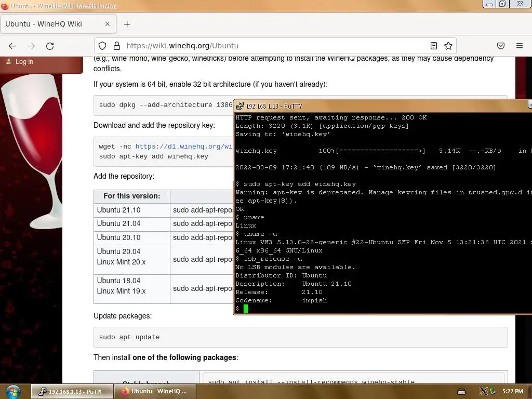Toggle reader view icon in address bar
The height and width of the screenshot is (399, 532).
(434, 46)
